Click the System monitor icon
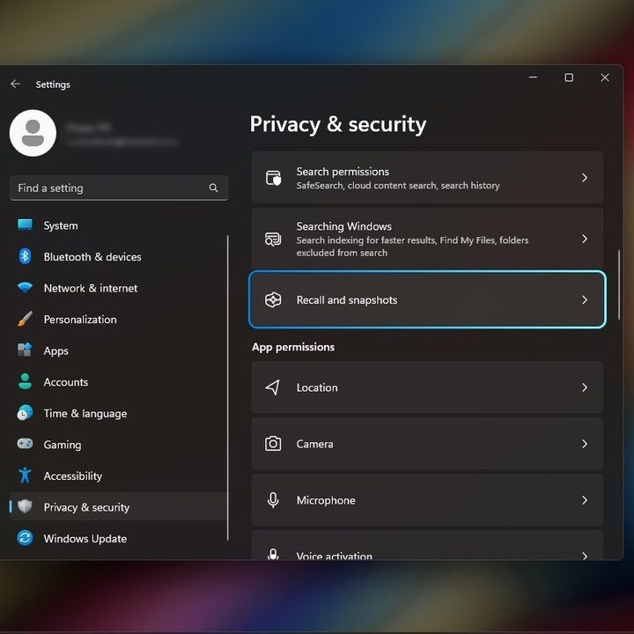This screenshot has height=634, width=634. [x=25, y=225]
